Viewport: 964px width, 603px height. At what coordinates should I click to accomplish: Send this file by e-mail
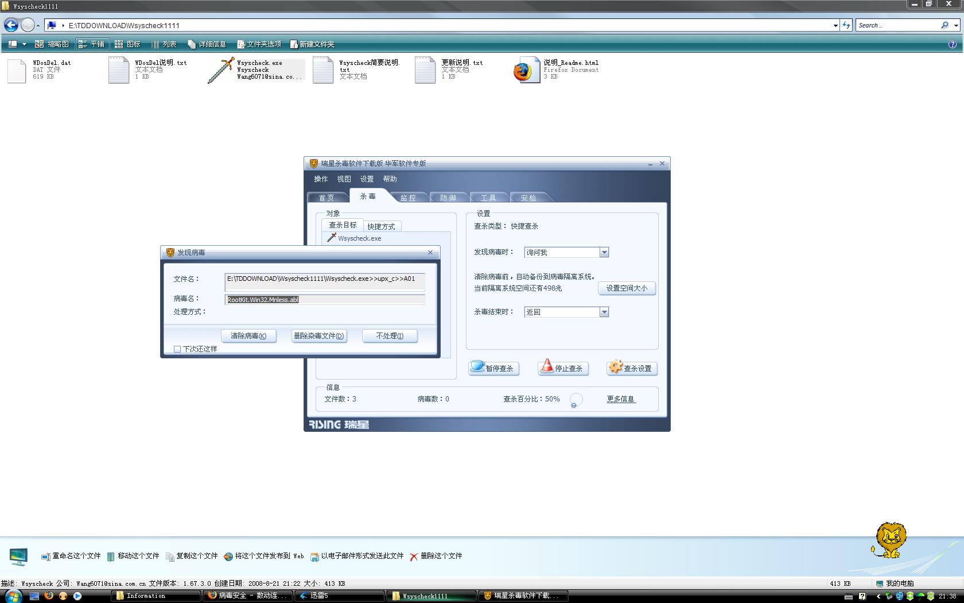(357, 556)
